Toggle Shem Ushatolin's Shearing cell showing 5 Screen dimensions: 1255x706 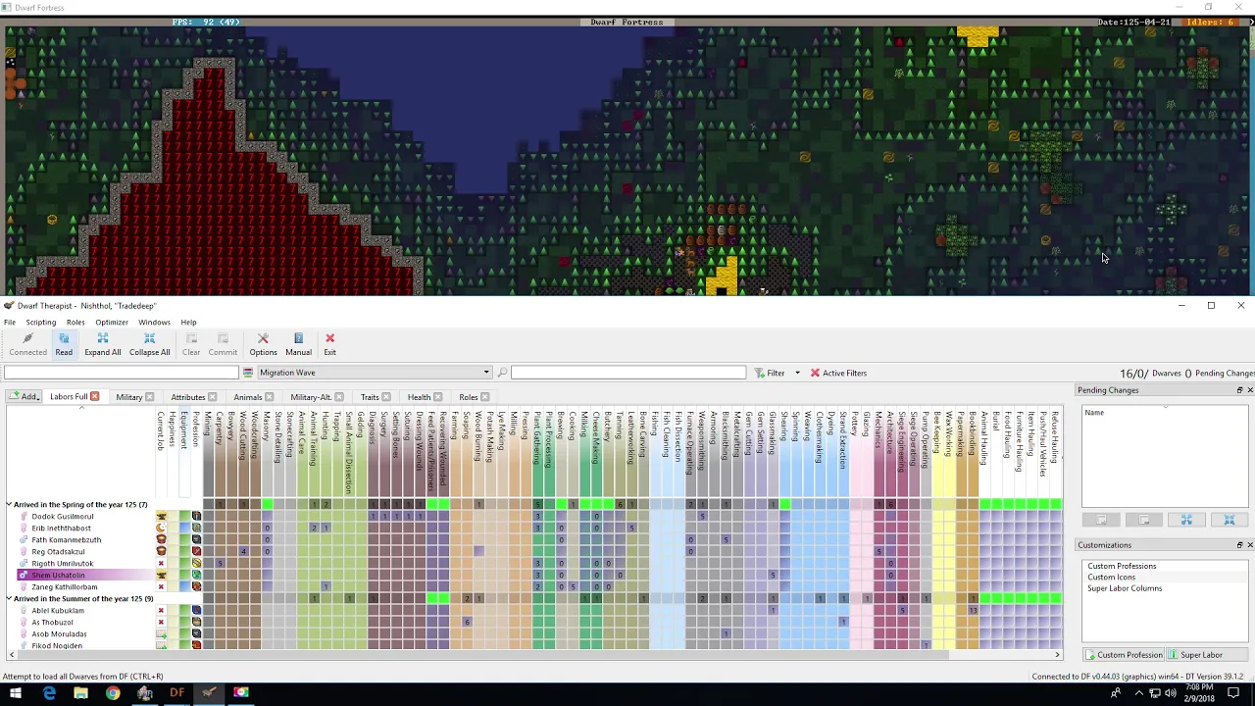coord(773,576)
